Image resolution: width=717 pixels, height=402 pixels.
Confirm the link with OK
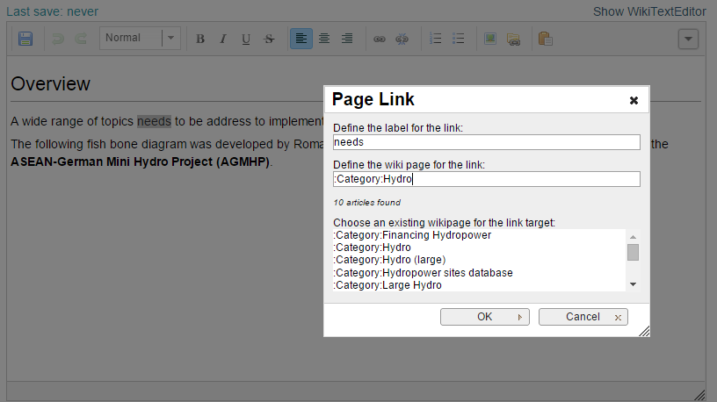coord(484,317)
